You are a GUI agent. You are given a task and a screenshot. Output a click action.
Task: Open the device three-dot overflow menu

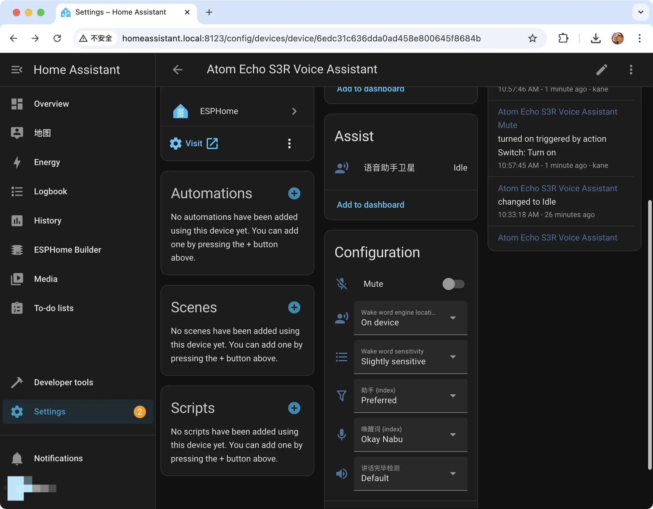point(631,70)
